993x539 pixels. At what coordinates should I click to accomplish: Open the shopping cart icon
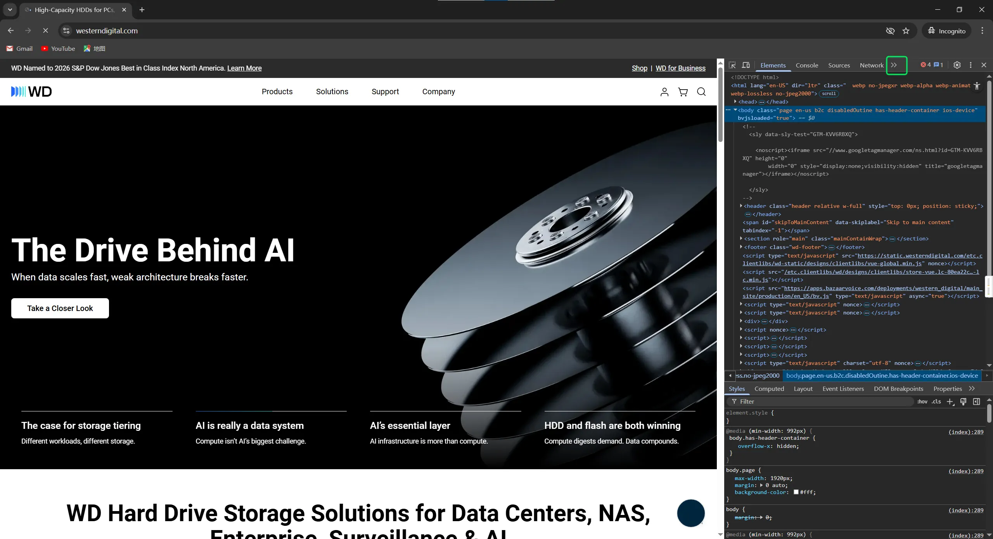pos(683,92)
